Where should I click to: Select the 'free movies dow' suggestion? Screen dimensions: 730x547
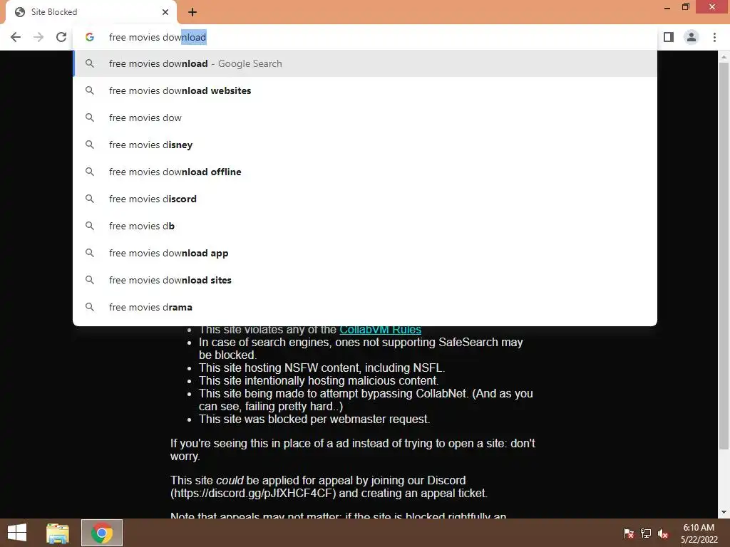[x=365, y=118]
